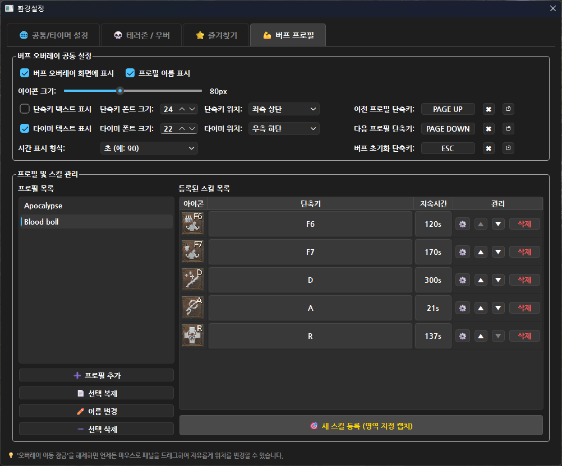Click the F6 shortcut key cell
This screenshot has width=562, height=466.
point(310,224)
